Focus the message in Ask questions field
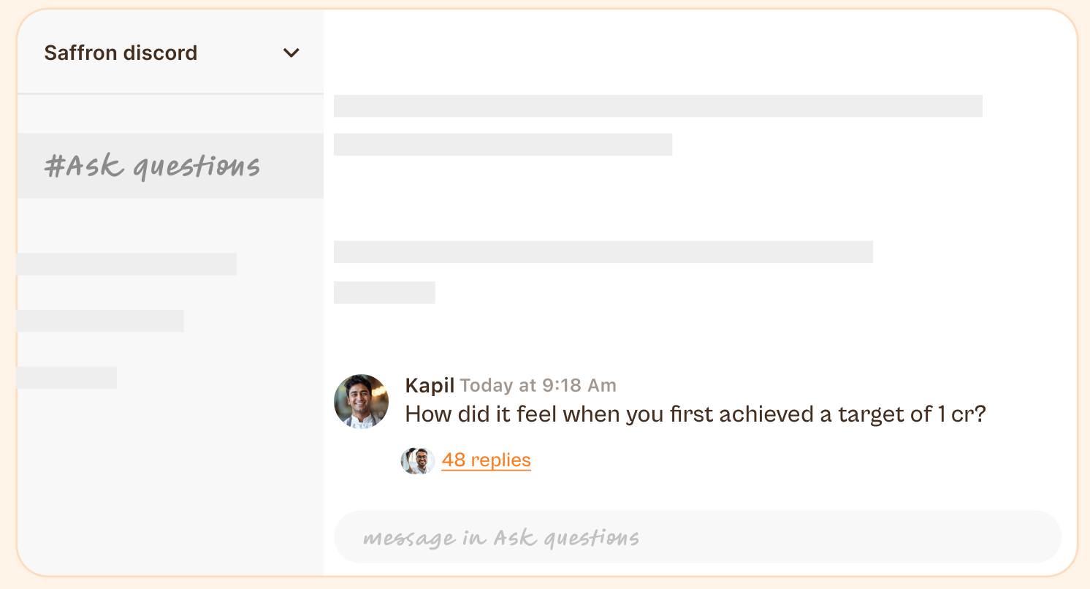The height and width of the screenshot is (589, 1090). coord(697,537)
